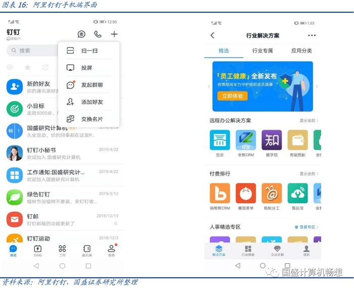Select the 精选 tab
Viewport: 354px width, 288px height.
pyautogui.click(x=224, y=51)
